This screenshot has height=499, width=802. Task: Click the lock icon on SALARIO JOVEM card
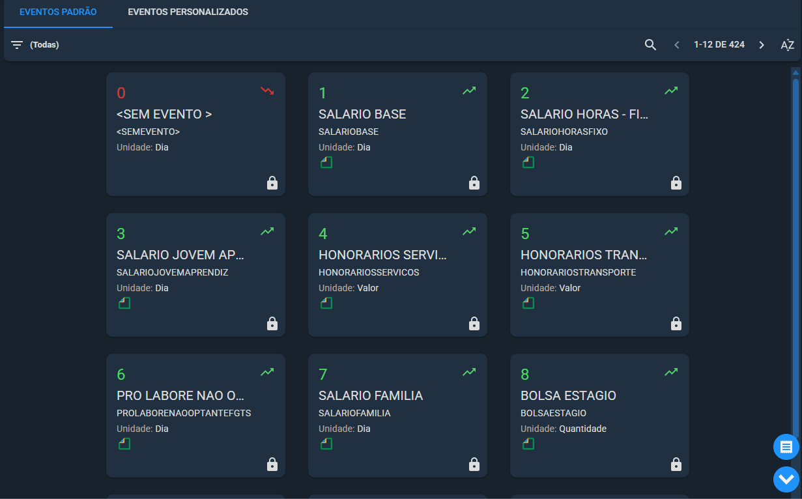[x=272, y=324]
